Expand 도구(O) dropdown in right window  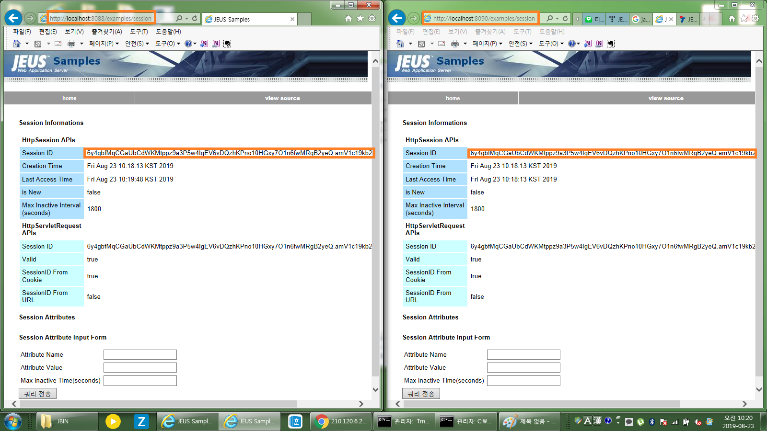coord(551,44)
